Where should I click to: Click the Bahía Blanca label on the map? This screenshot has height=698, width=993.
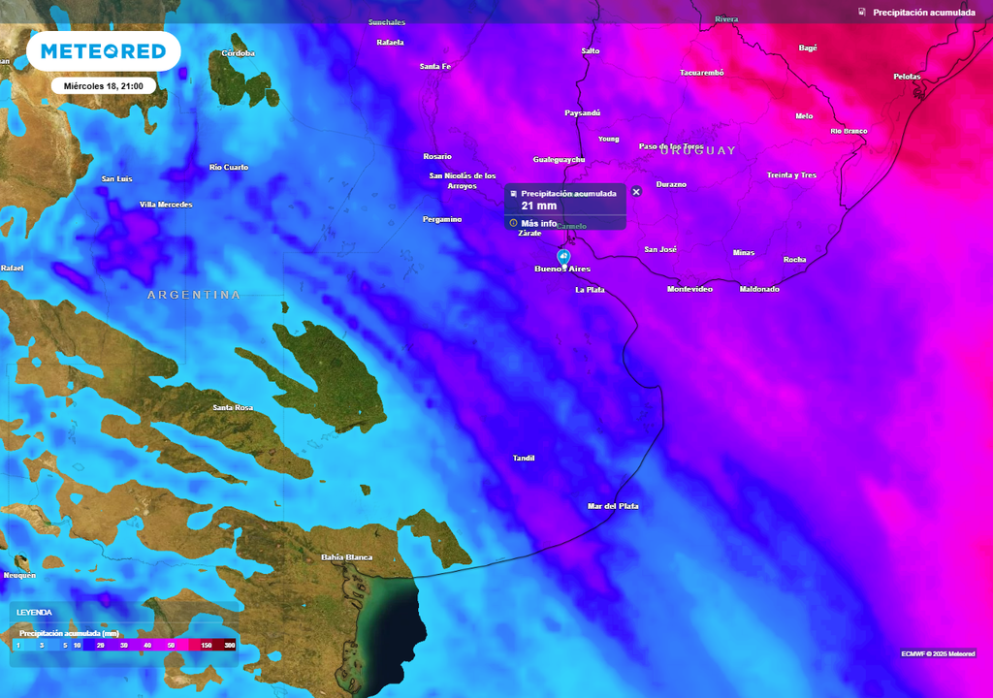point(346,557)
